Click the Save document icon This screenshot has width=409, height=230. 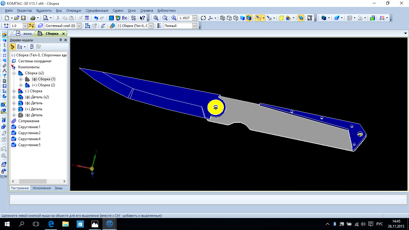(x=23, y=18)
